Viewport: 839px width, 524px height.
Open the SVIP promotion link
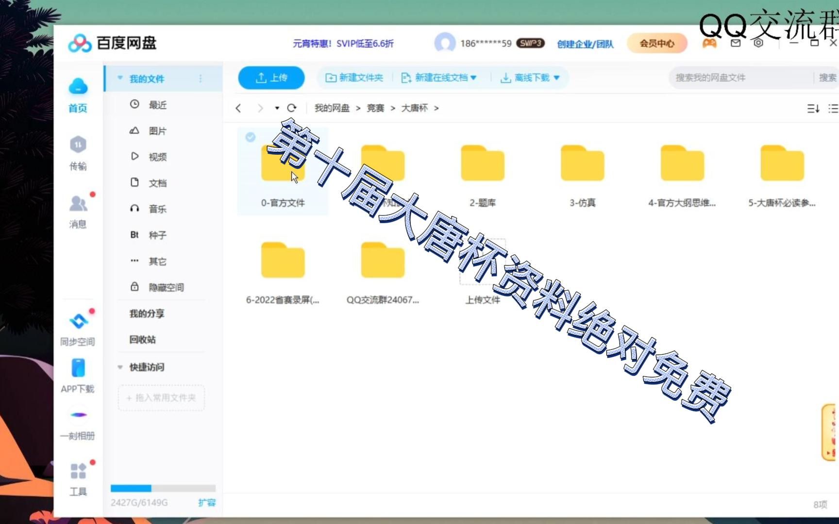pos(343,44)
